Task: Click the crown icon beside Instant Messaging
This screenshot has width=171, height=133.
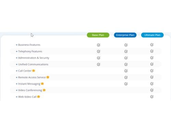Action: (x=42, y=84)
